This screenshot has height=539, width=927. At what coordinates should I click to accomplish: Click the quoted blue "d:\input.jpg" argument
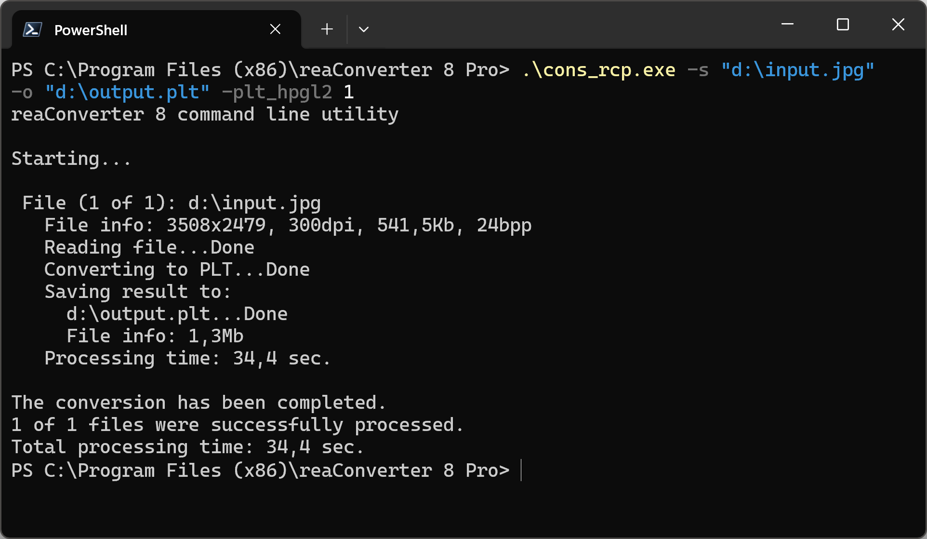[x=797, y=70]
